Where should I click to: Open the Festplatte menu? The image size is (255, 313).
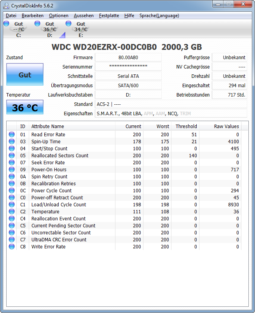(x=109, y=16)
